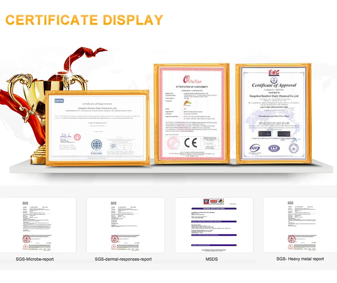Image resolution: width=337 pixels, height=283 pixels.
Task: Click the Certificate of Approval title text
Action: pyautogui.click(x=274, y=85)
